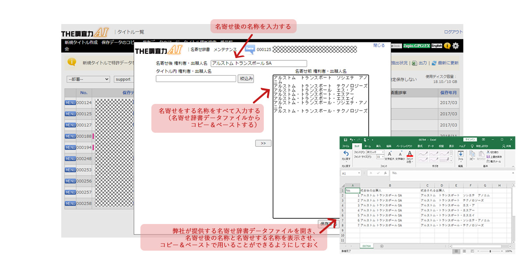Click the 最新に更新 link

pyautogui.click(x=448, y=63)
